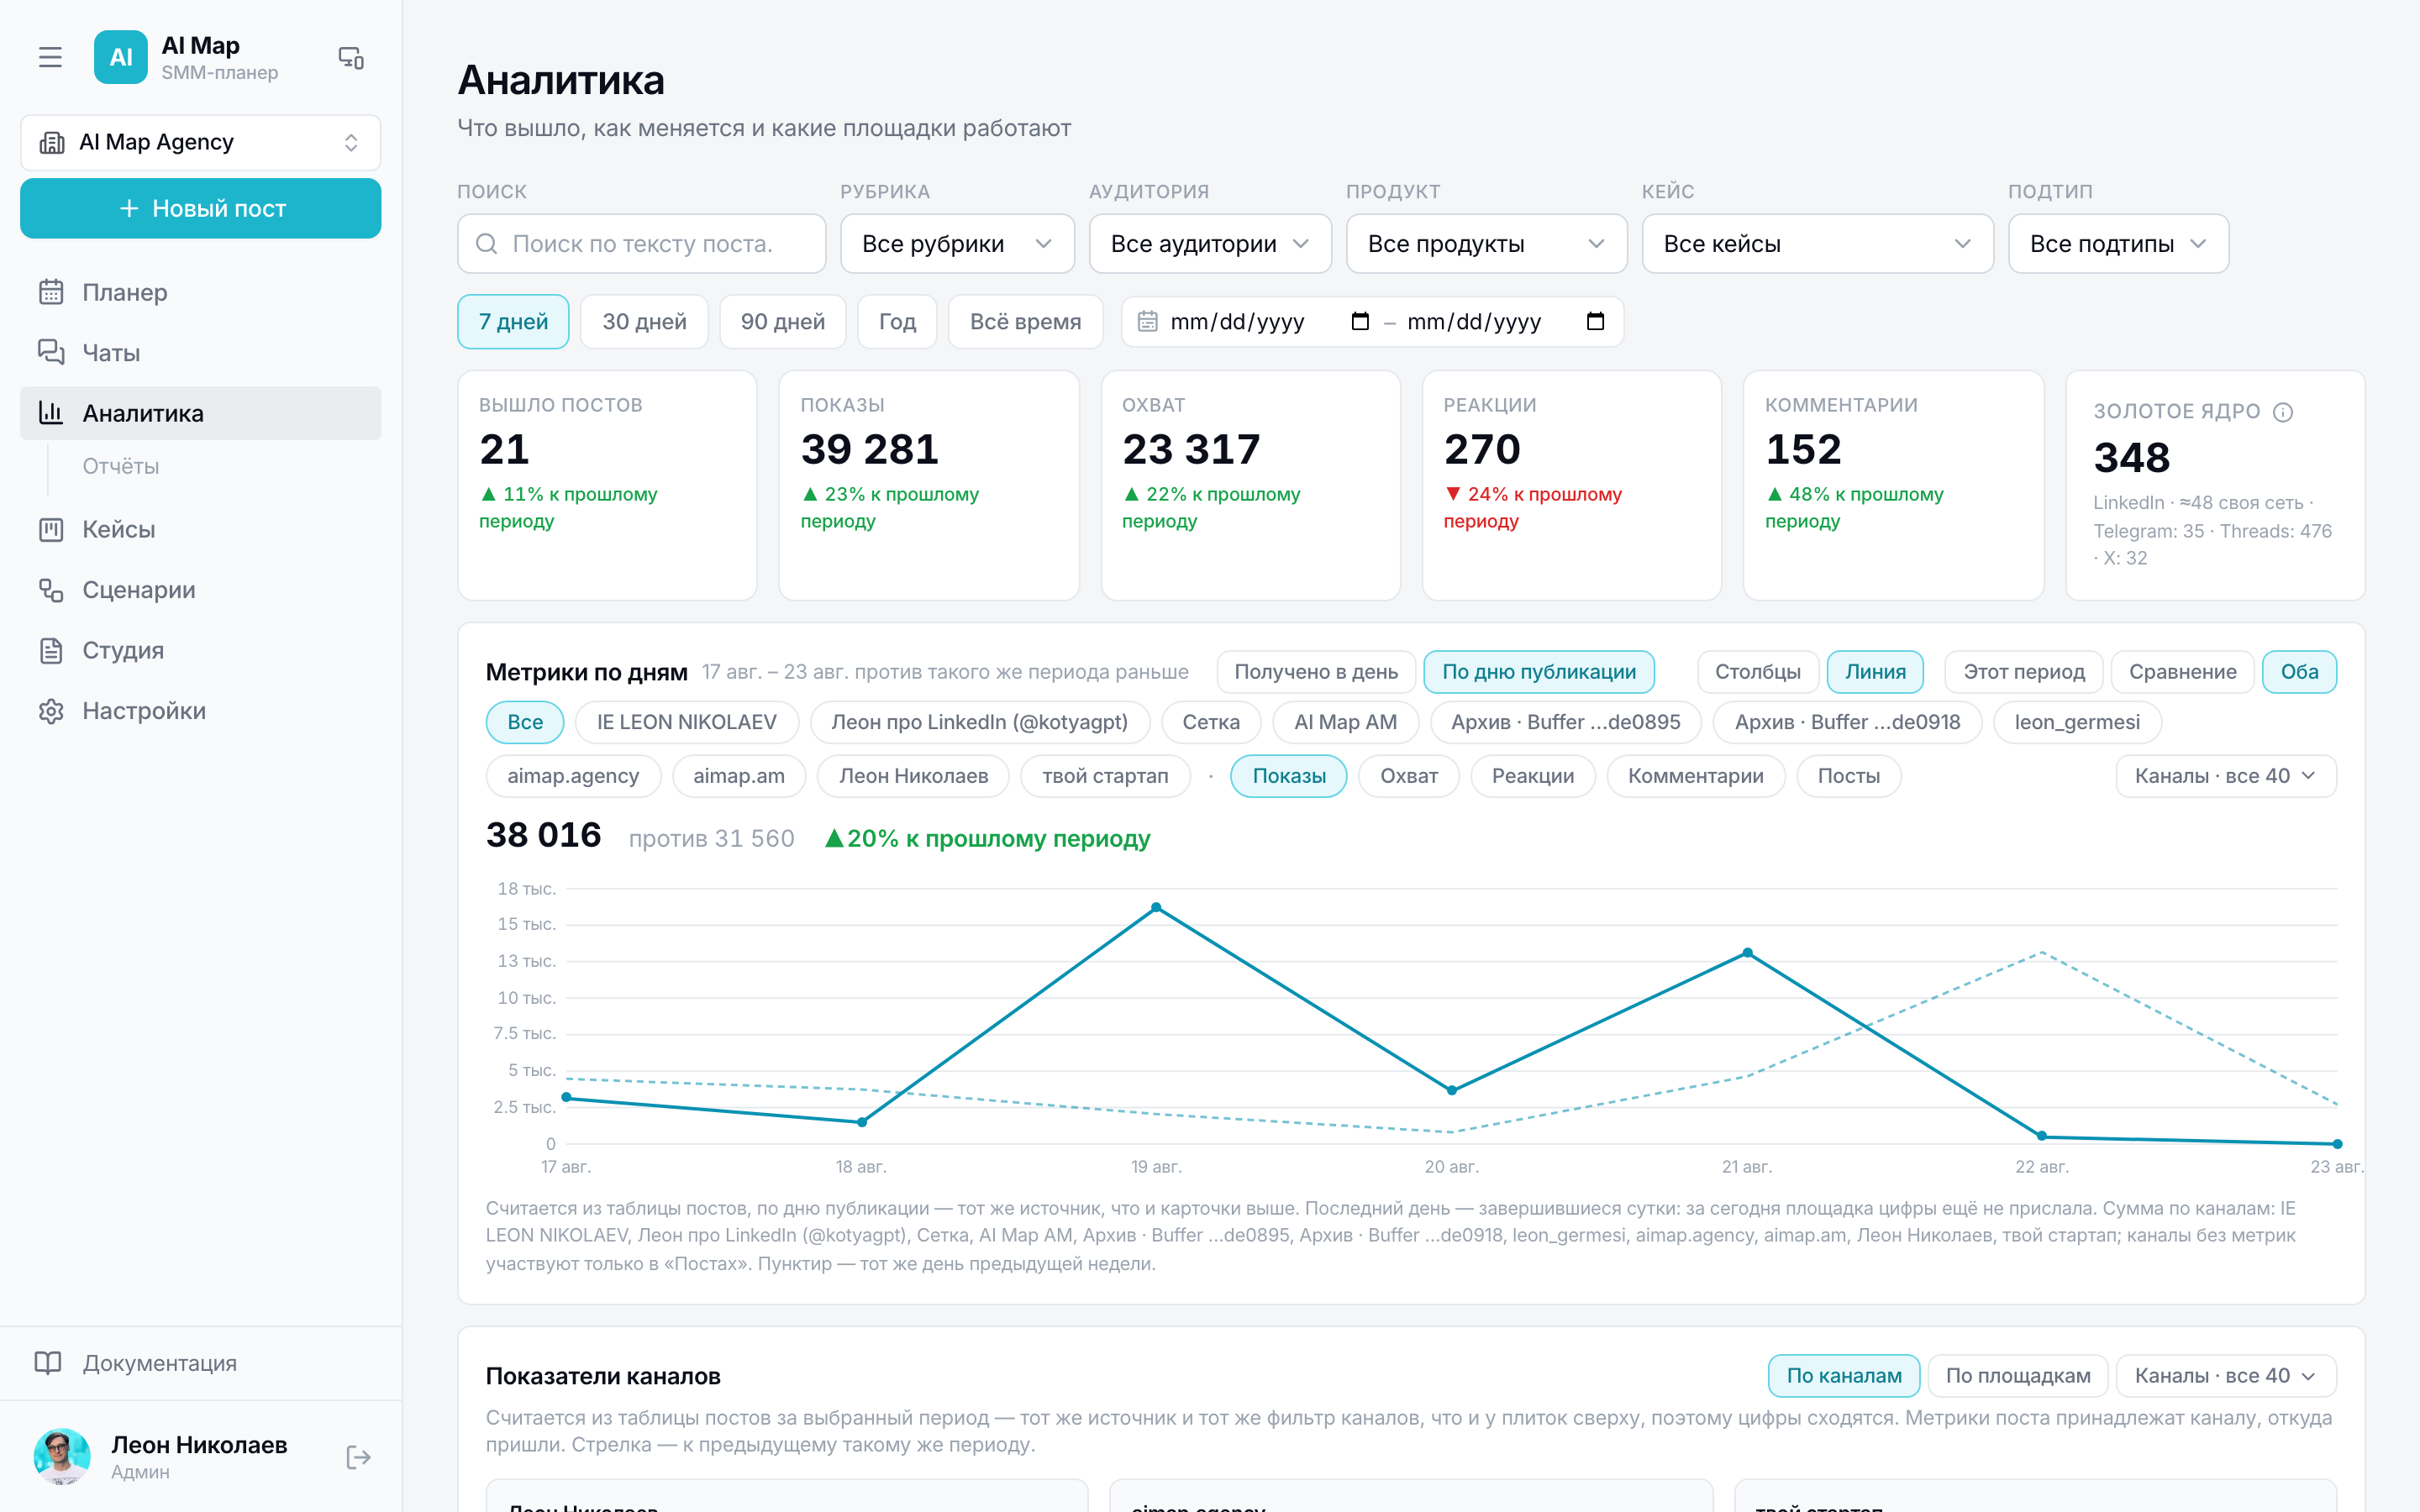The image size is (2420, 1512).
Task: Select the Оба comparison mode
Action: click(x=2299, y=672)
